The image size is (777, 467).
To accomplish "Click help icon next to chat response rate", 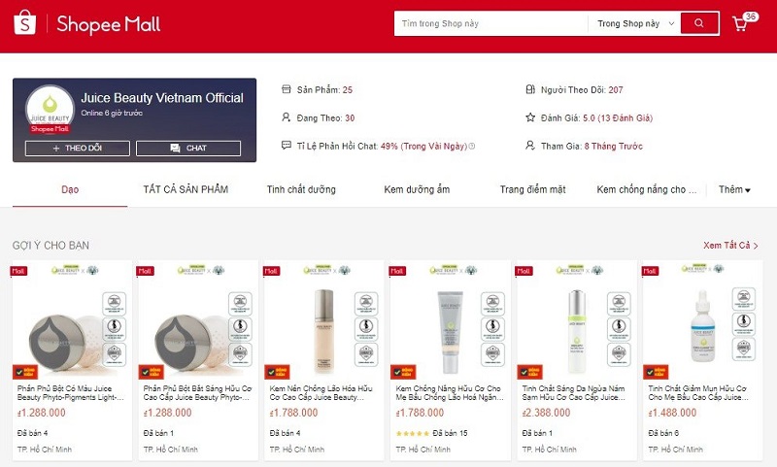I will (472, 146).
